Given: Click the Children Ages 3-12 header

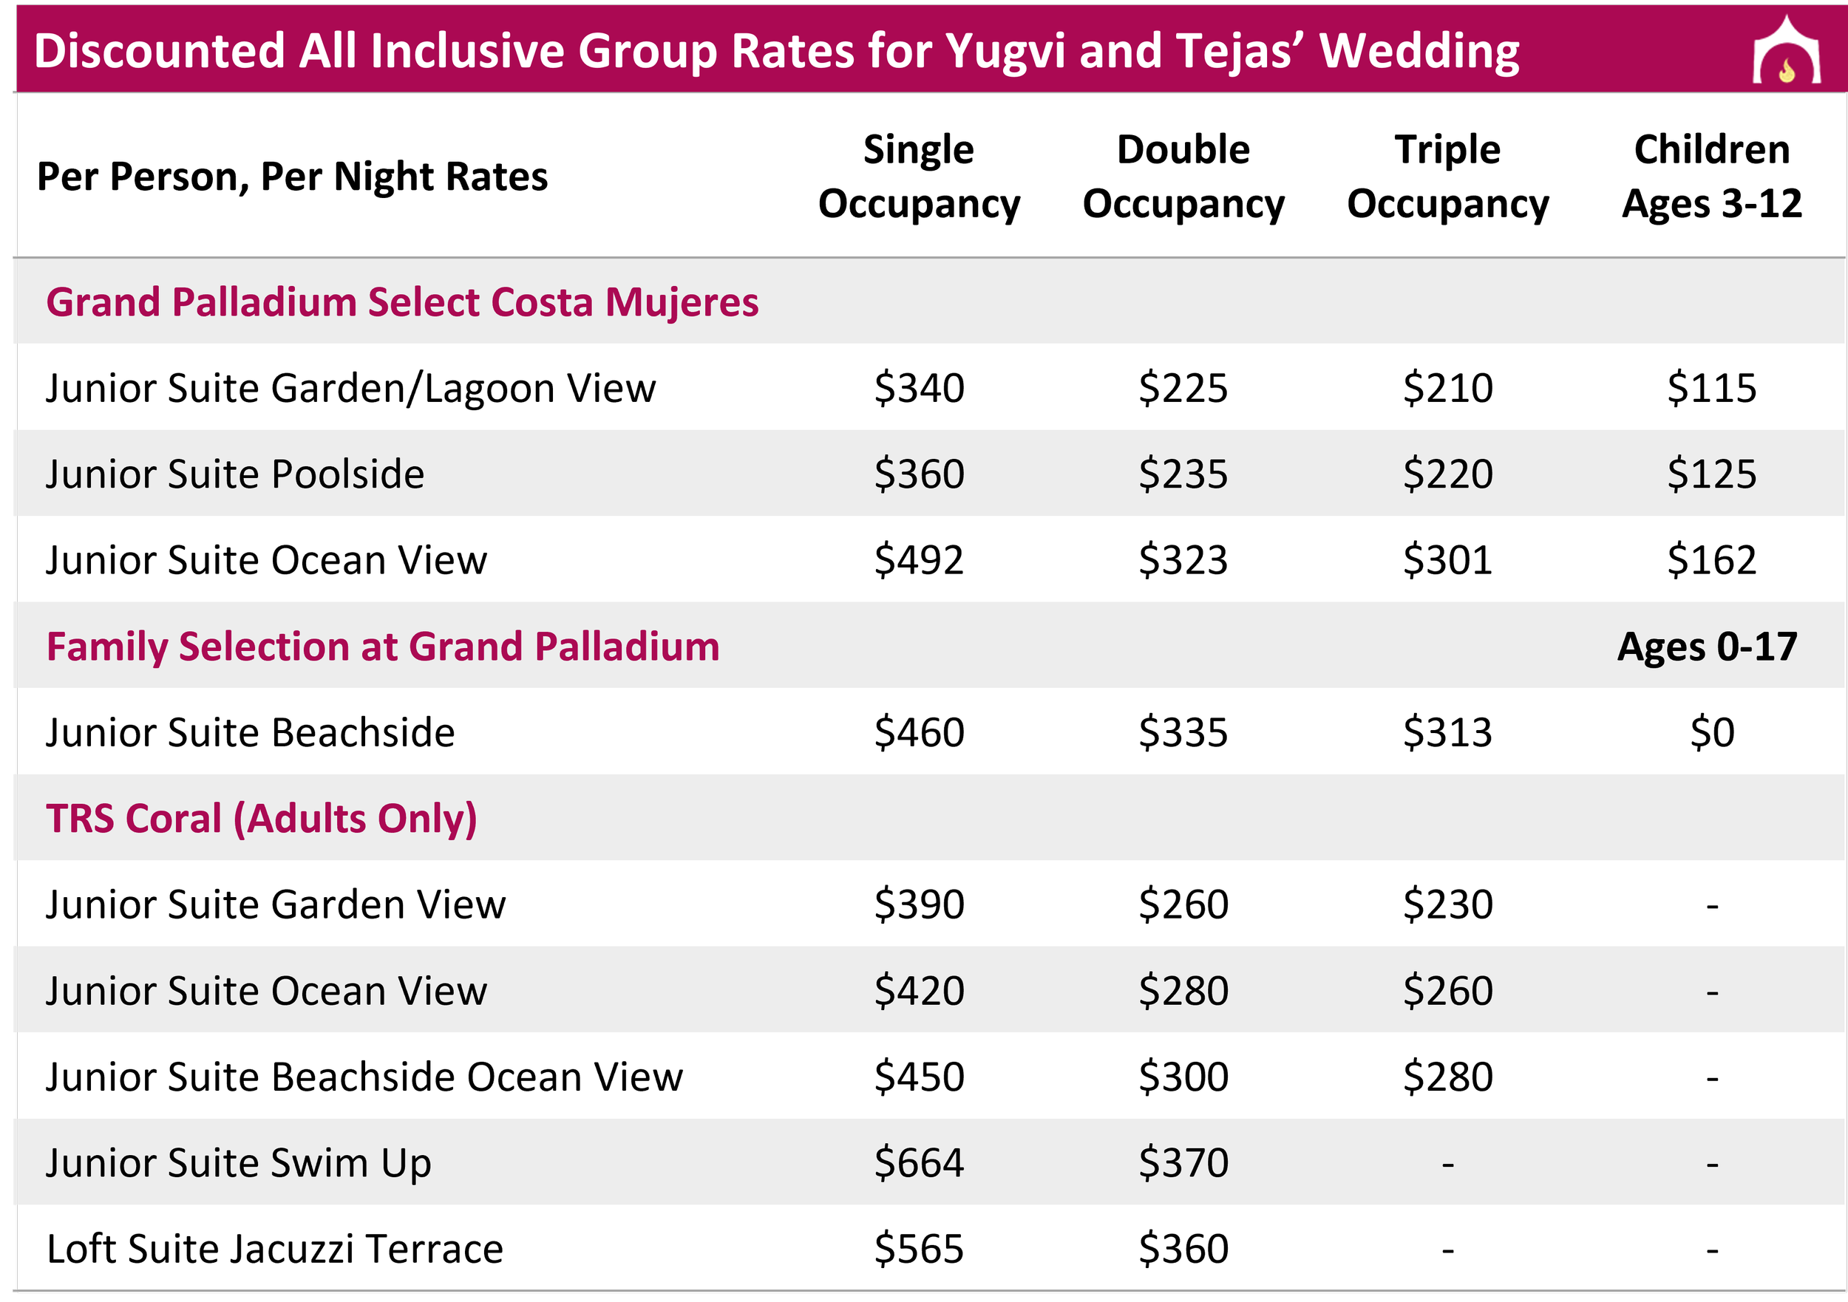Looking at the screenshot, I should [x=1711, y=176].
